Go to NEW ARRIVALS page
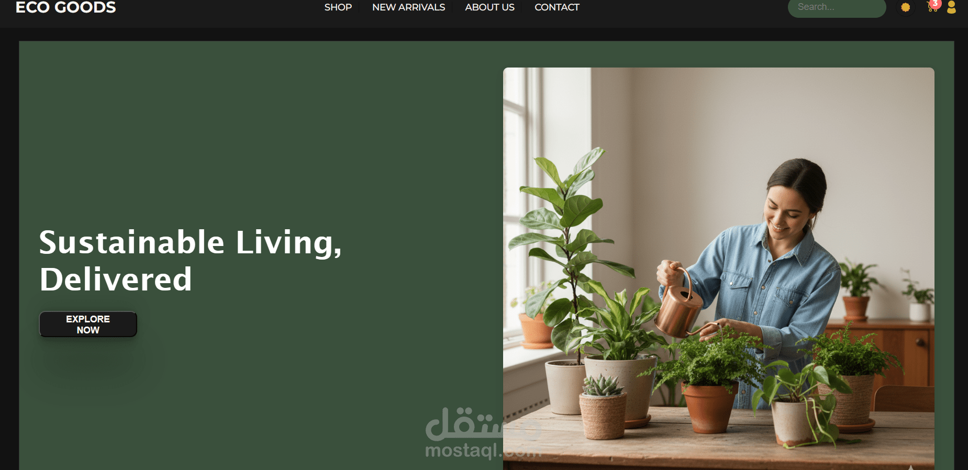This screenshot has width=968, height=470. pyautogui.click(x=408, y=7)
